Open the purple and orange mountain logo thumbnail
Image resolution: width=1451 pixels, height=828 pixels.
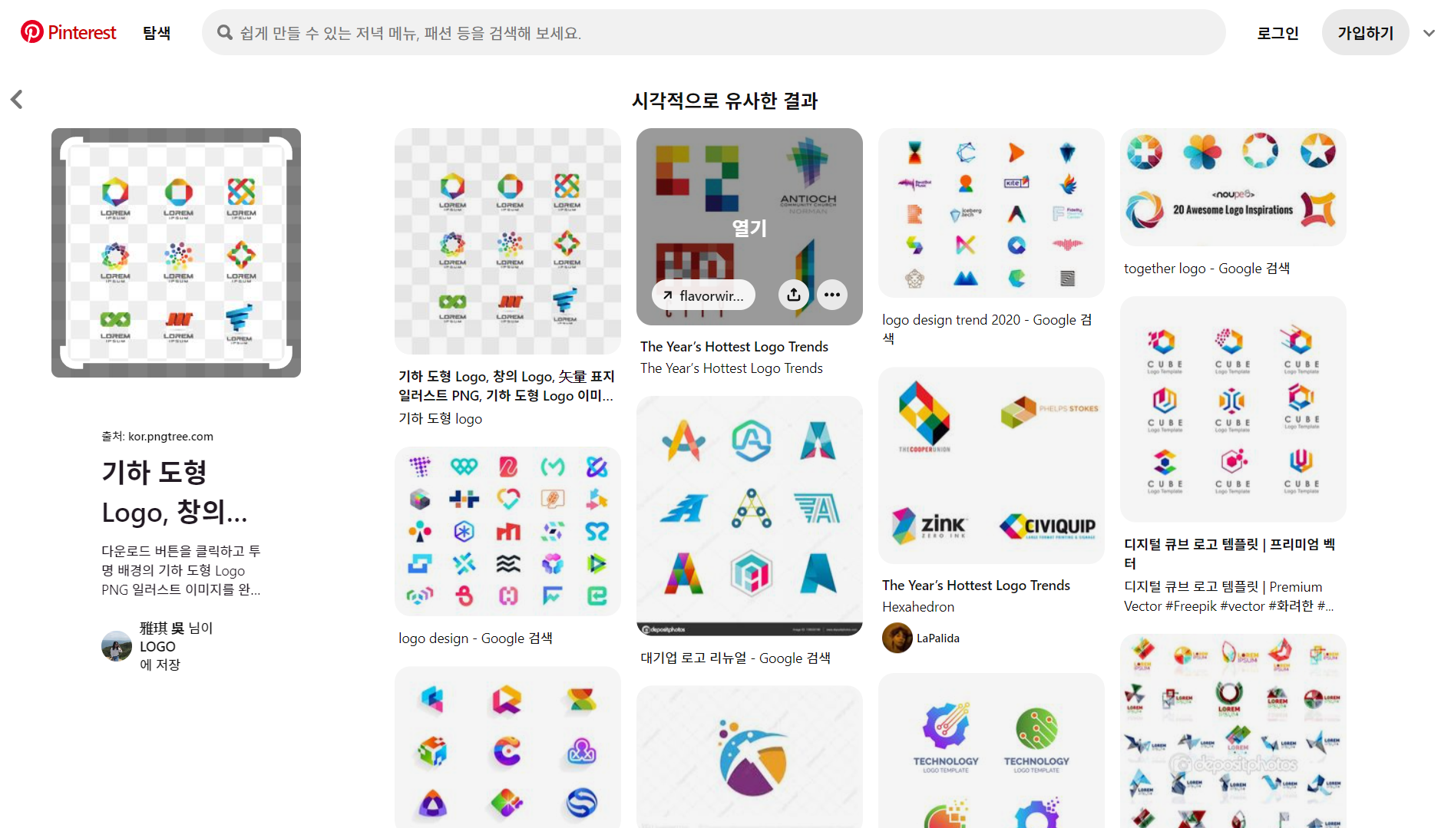coord(749,757)
